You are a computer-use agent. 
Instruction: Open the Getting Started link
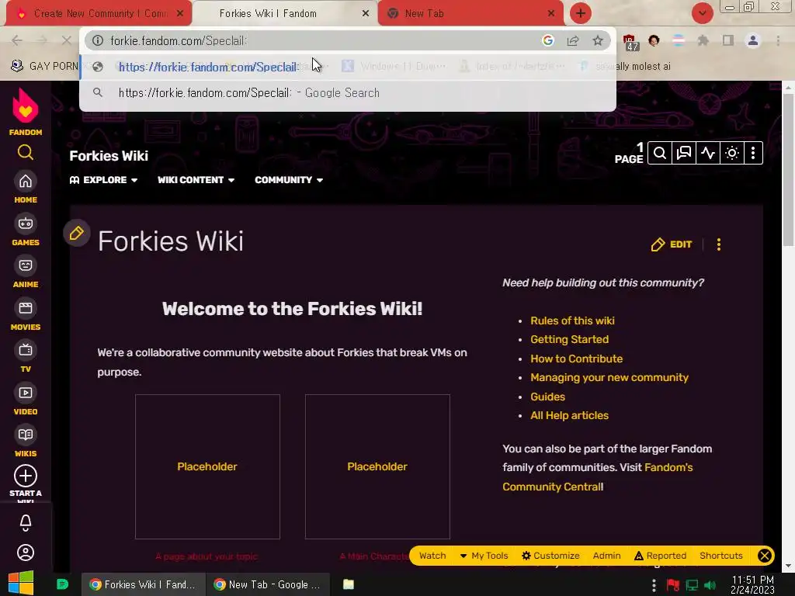click(569, 340)
